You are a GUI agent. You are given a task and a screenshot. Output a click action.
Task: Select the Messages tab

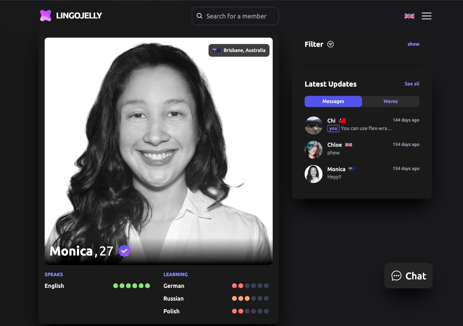click(333, 101)
